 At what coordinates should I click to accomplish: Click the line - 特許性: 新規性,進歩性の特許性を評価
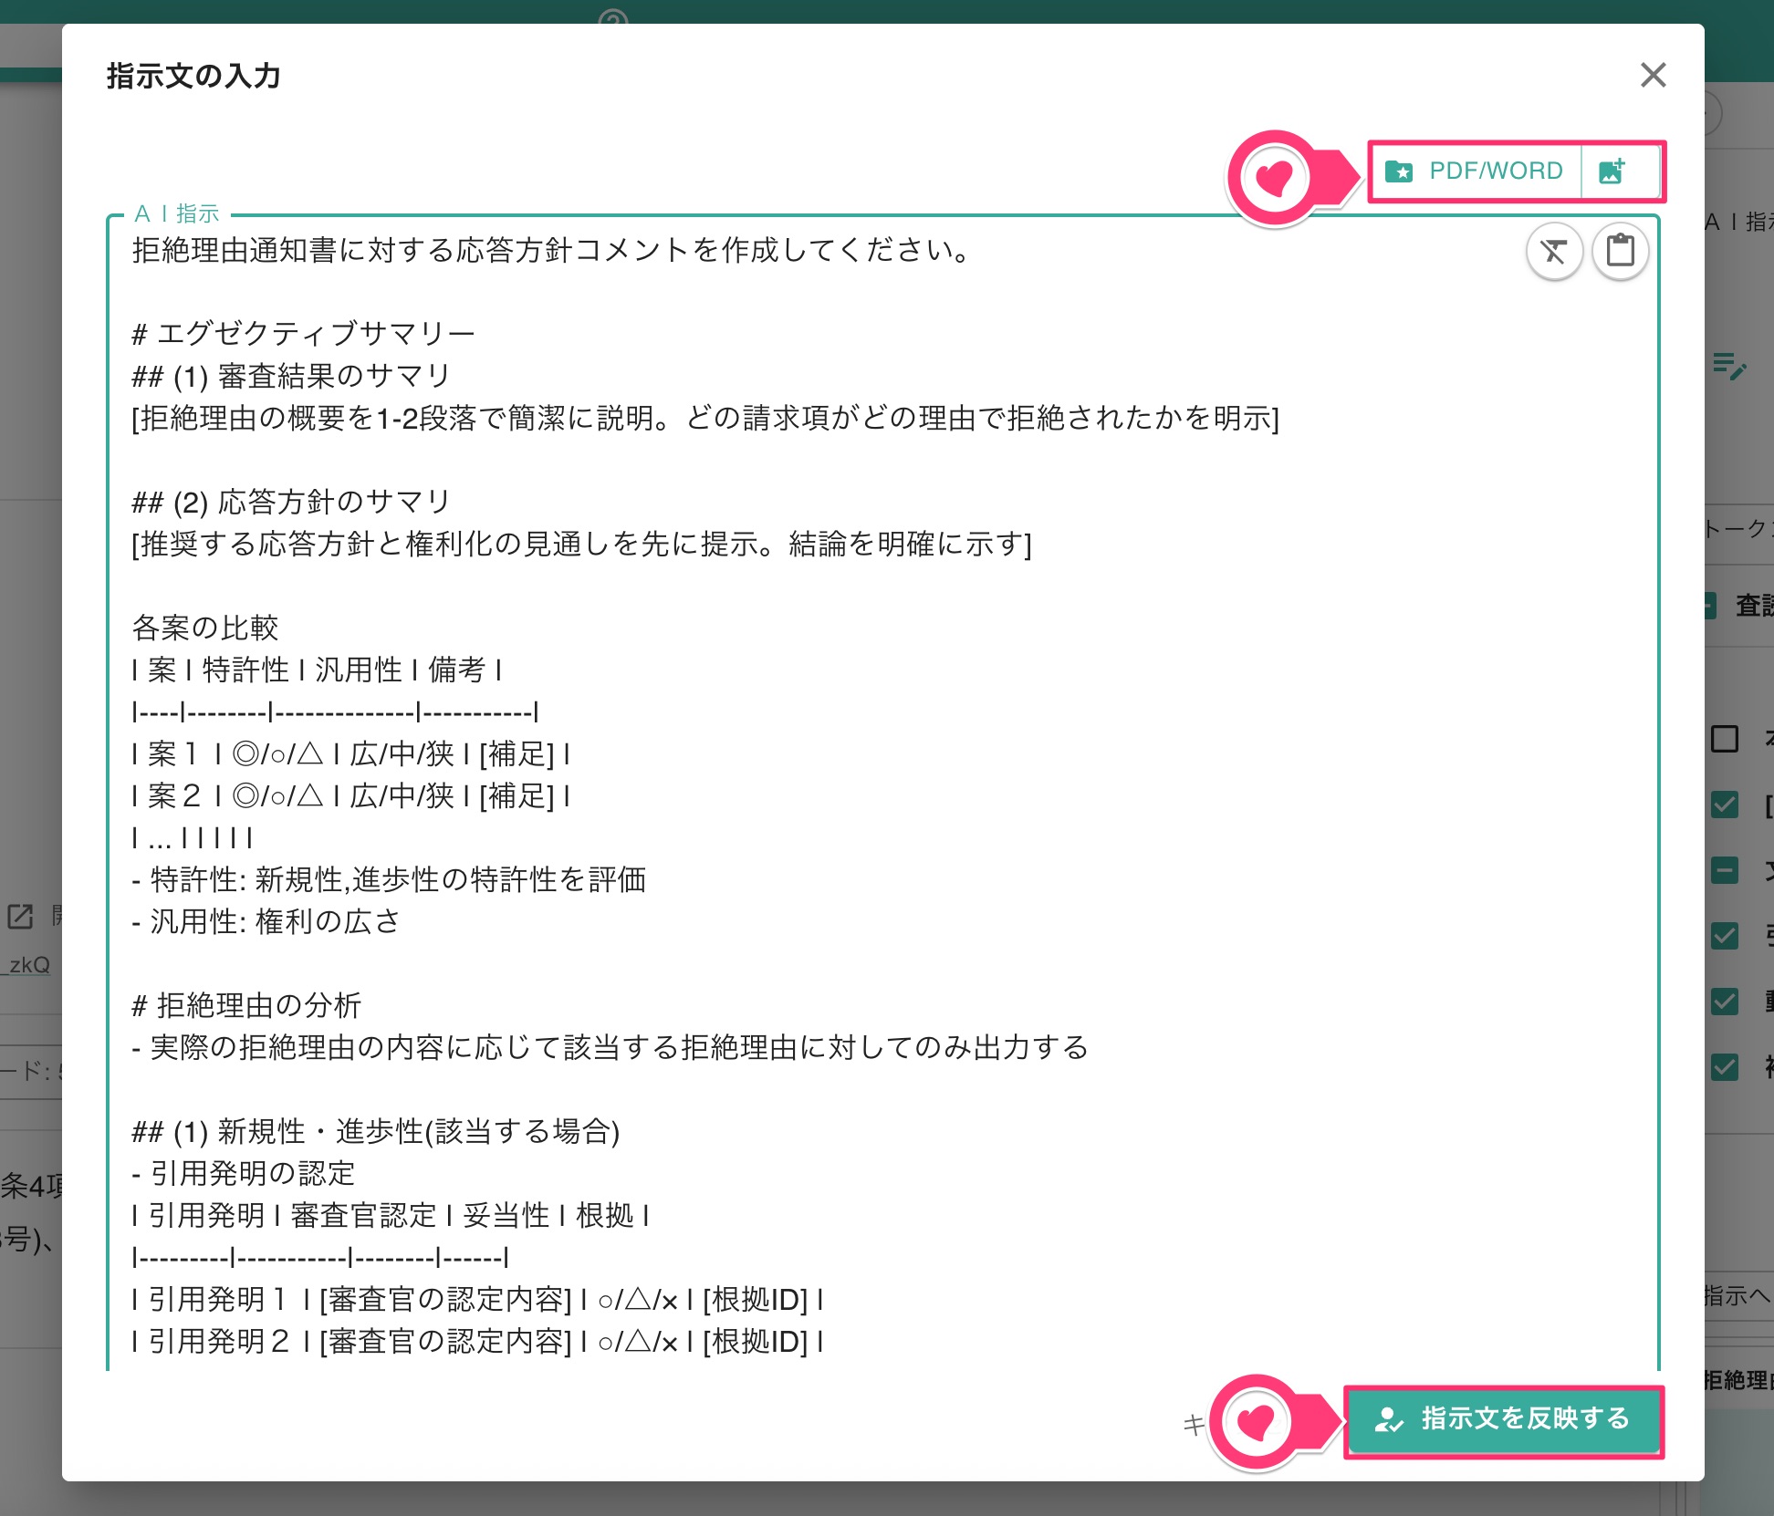[x=389, y=879]
